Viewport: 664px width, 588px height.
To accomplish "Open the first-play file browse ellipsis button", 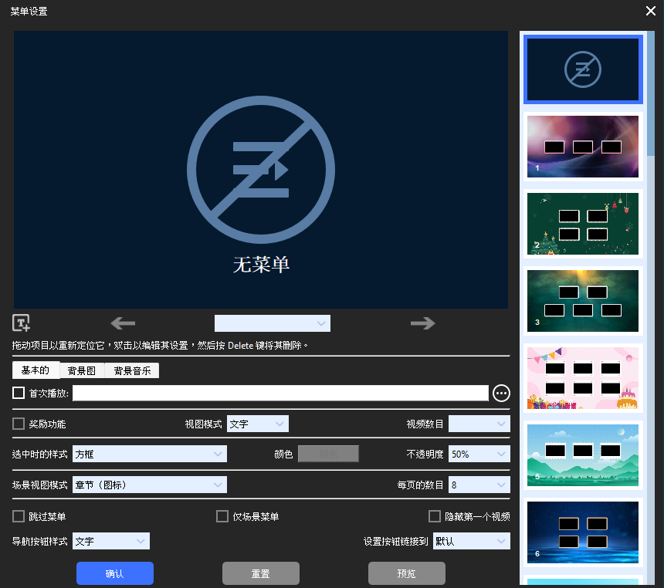I will (x=501, y=394).
